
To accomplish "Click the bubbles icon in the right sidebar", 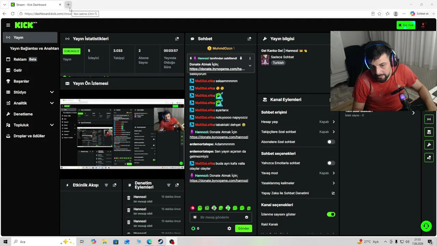I will pyautogui.click(x=429, y=158).
